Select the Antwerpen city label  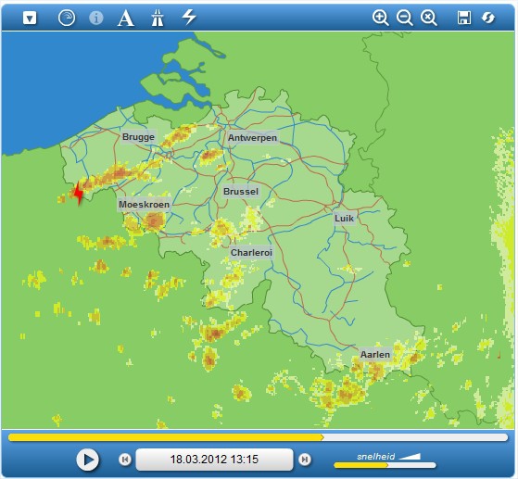252,138
